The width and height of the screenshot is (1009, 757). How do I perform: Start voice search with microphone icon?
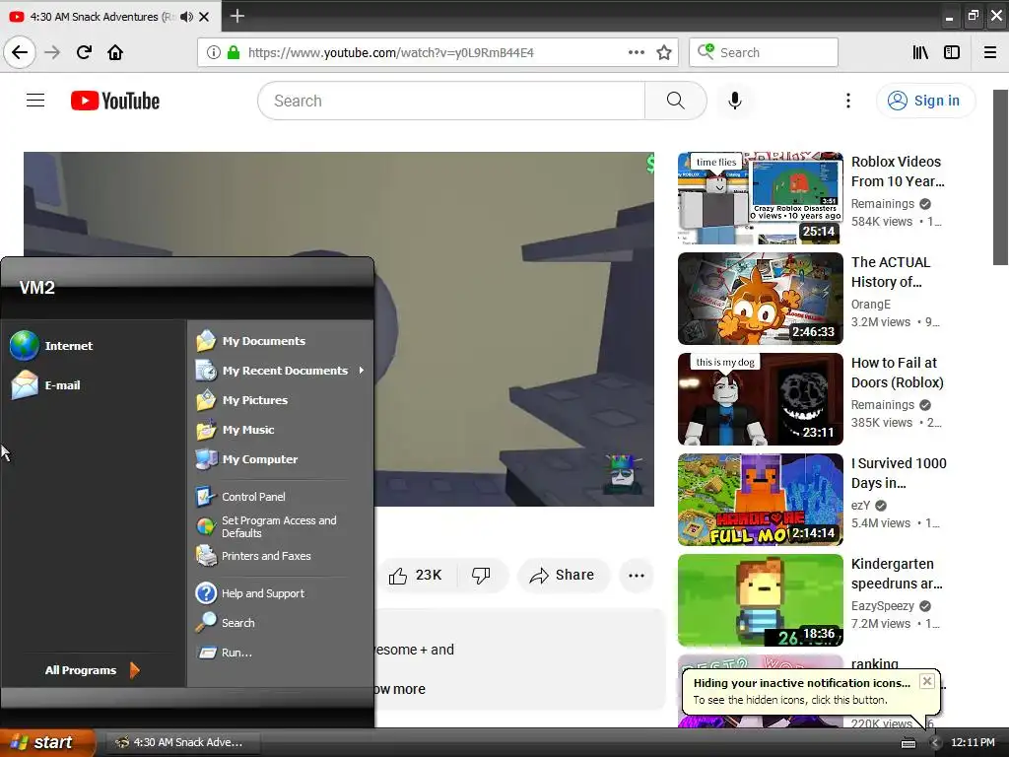pyautogui.click(x=734, y=101)
